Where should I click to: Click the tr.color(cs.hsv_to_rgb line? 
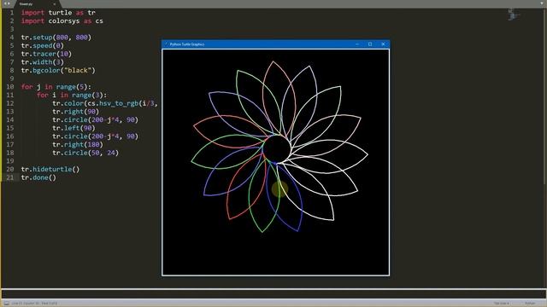click(x=105, y=103)
